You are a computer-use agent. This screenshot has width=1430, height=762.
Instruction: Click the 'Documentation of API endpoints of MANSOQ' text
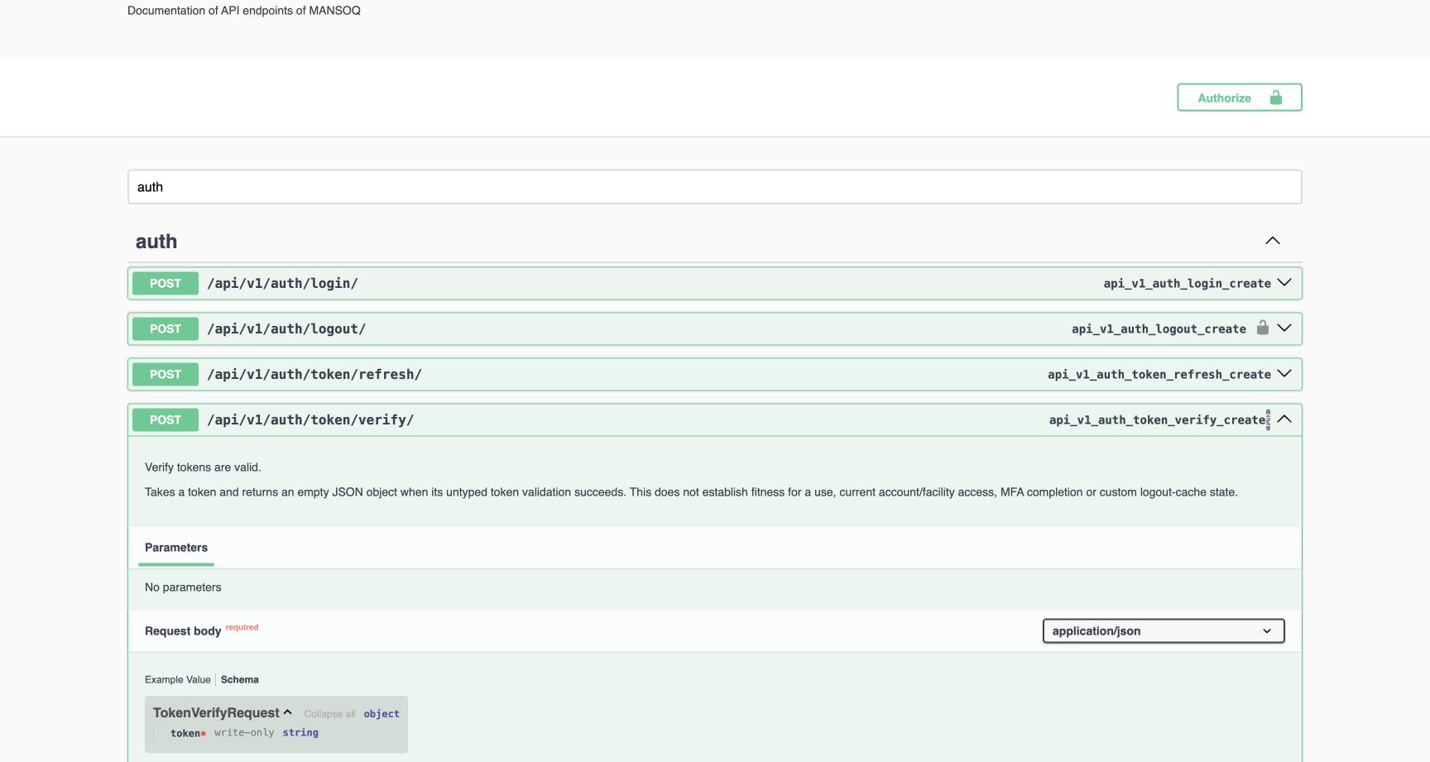(x=244, y=11)
